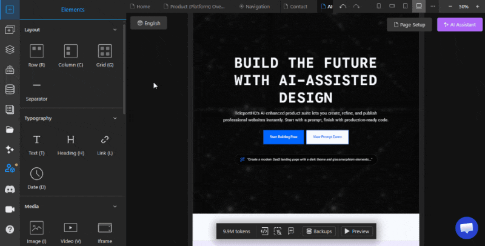Viewport: 485px width, 246px height.
Task: Select the Grid layout element
Action: [105, 55]
